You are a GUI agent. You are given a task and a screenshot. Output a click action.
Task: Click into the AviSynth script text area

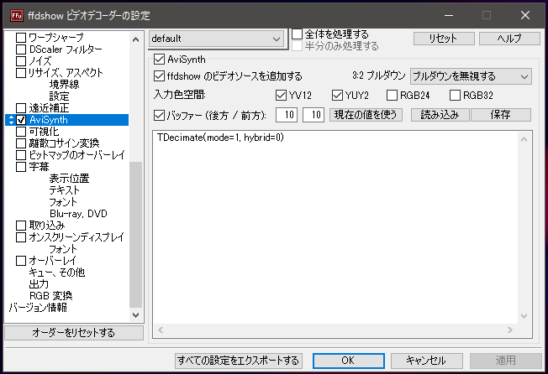[x=335, y=226]
